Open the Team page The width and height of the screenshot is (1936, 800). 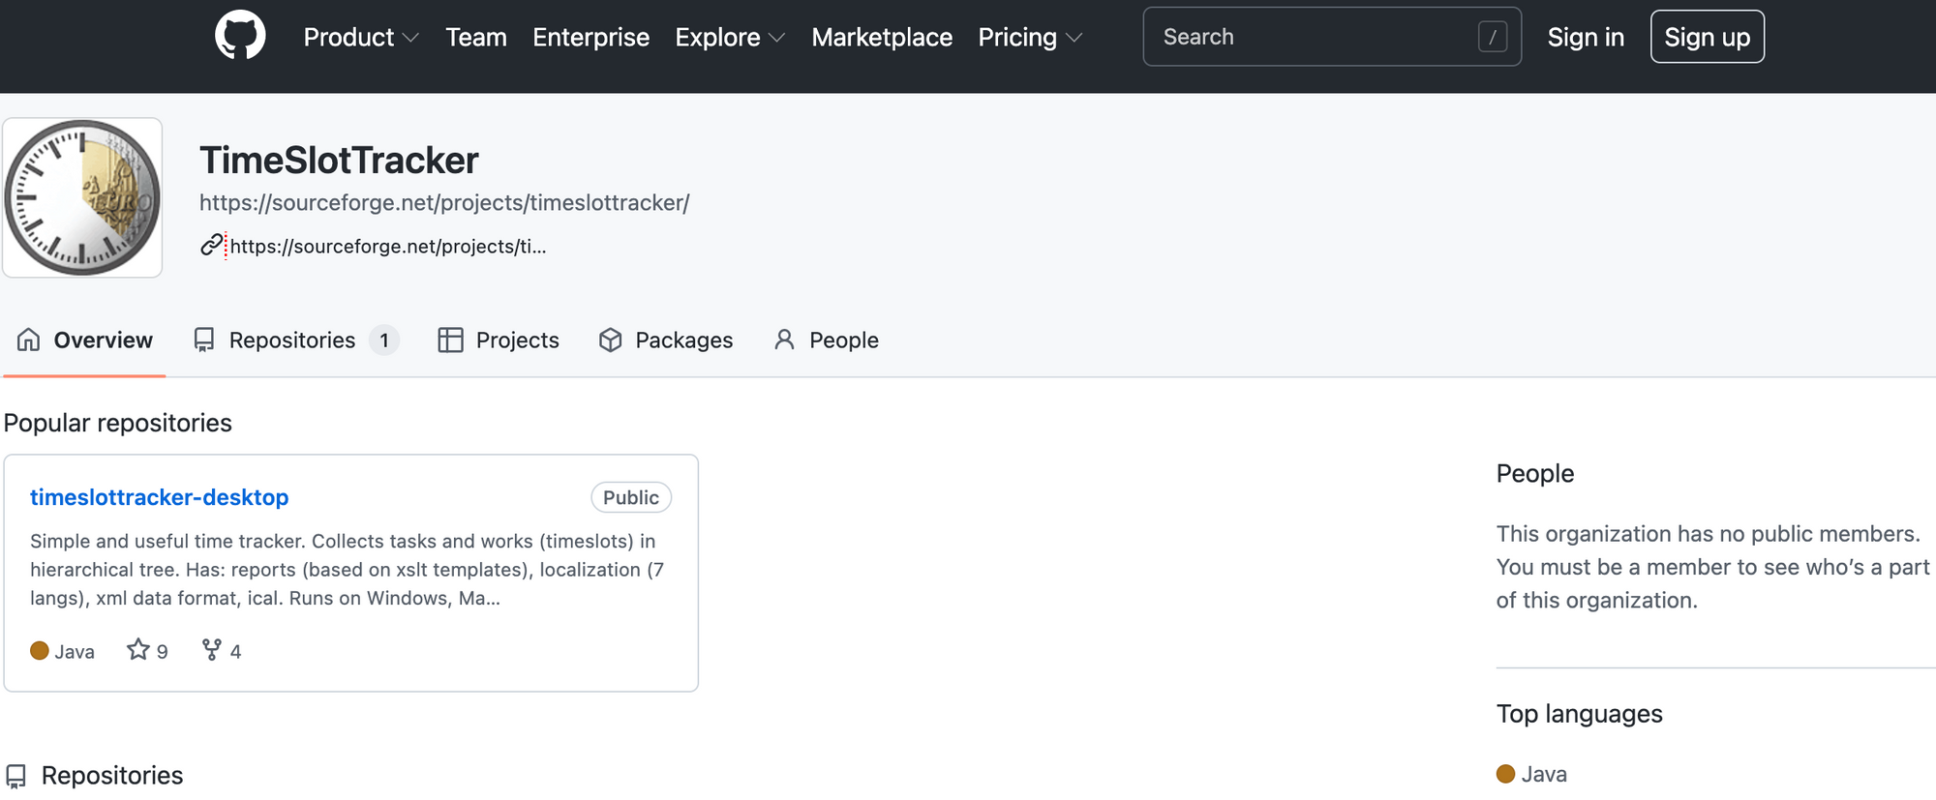[x=476, y=37]
